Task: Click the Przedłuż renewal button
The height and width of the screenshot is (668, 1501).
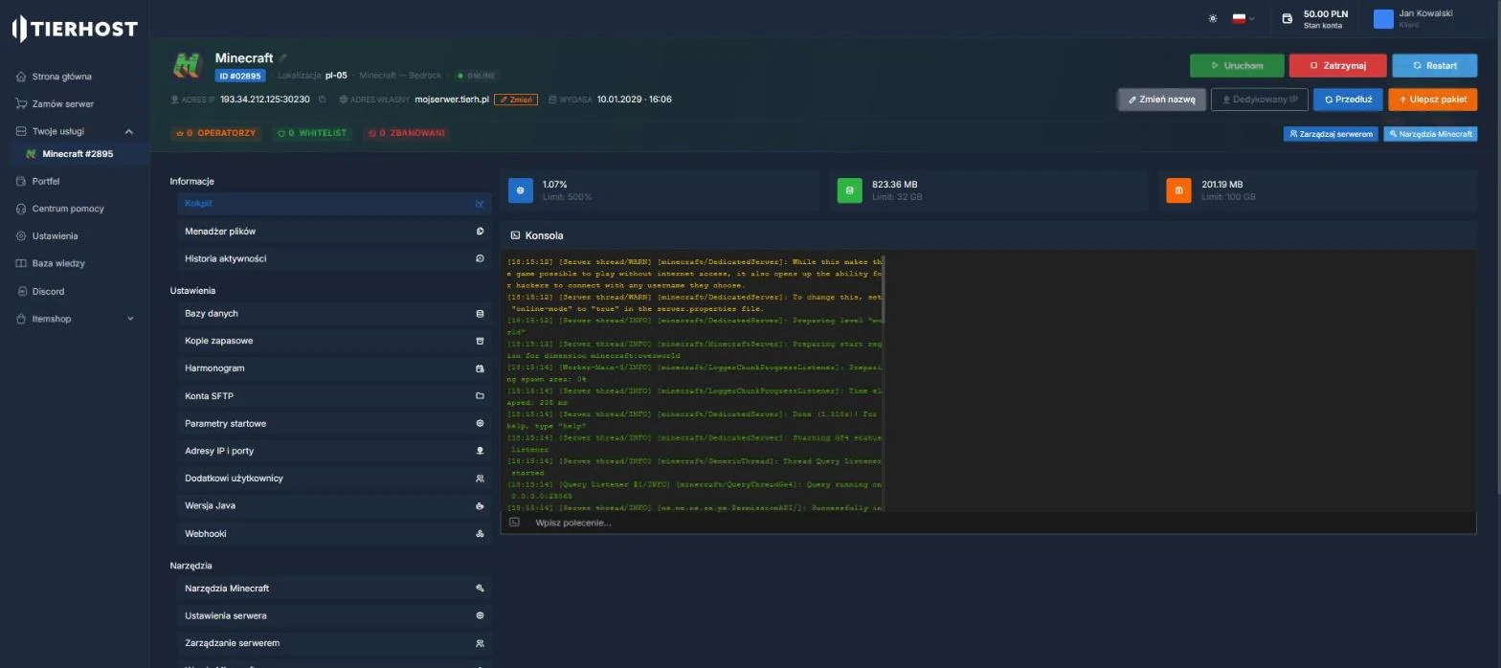Action: (1348, 100)
